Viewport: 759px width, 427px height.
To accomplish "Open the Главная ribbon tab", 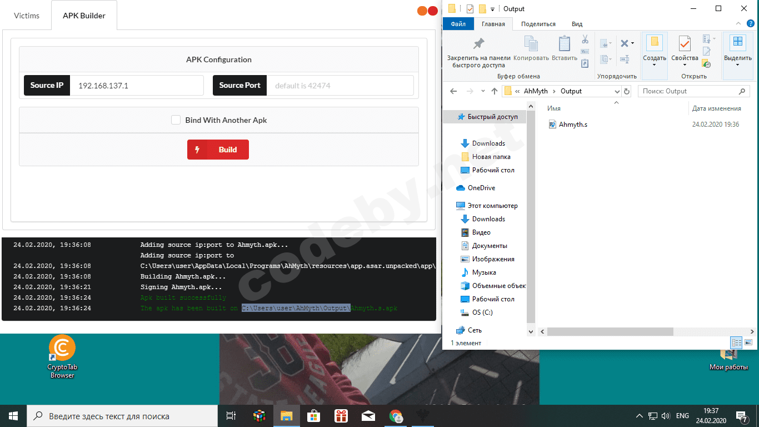I will [493, 24].
